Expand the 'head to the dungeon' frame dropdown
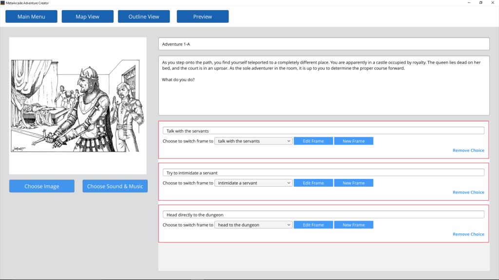The width and height of the screenshot is (499, 280). [253, 225]
